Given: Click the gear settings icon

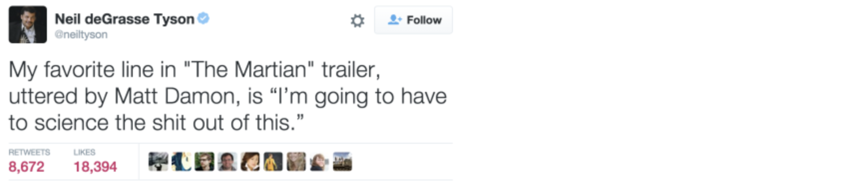Looking at the screenshot, I should tap(357, 20).
